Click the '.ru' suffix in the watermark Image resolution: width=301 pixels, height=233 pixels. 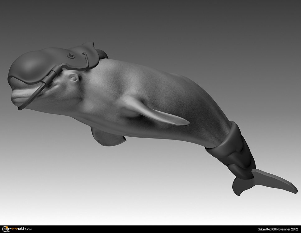[x=29, y=229]
